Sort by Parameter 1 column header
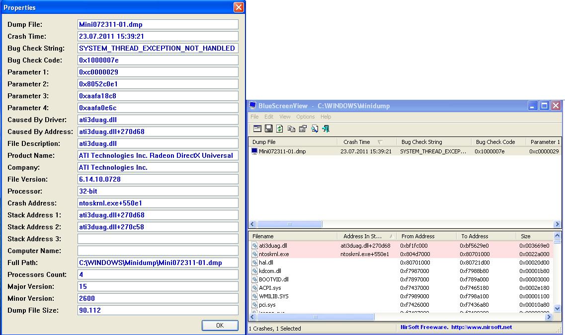 pos(544,142)
